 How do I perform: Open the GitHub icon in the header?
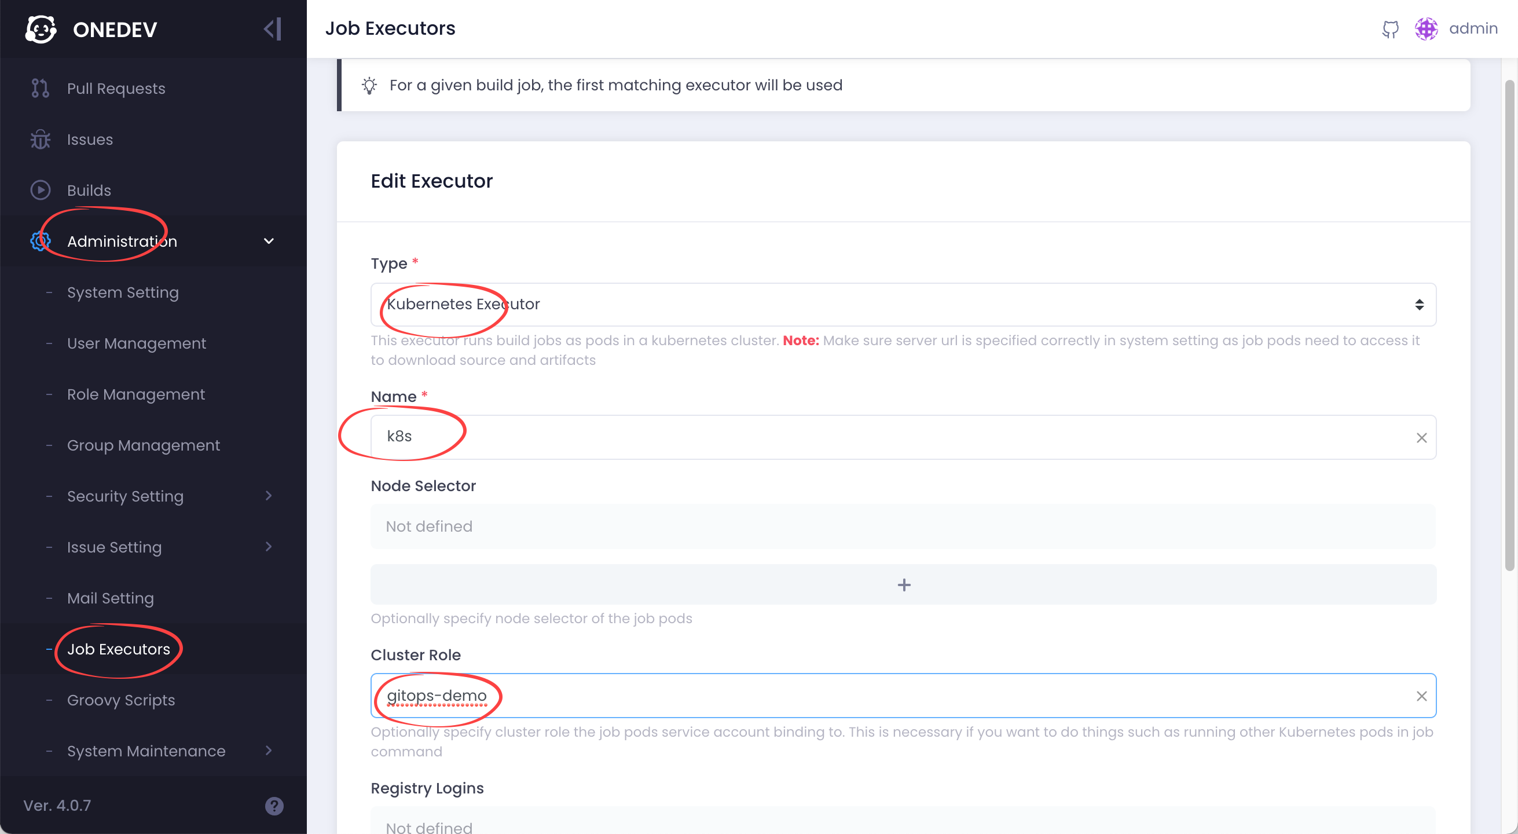(1390, 29)
